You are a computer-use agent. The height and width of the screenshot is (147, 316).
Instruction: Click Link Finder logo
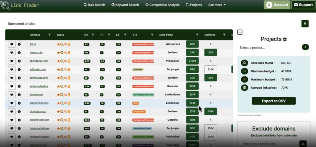click(20, 5)
